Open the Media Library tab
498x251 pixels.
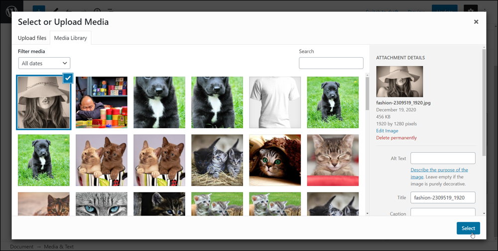pyautogui.click(x=71, y=38)
